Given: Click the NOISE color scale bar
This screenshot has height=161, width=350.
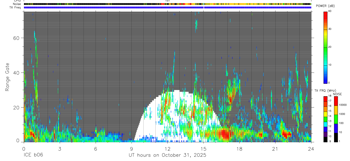Looking at the screenshot, I should point(336,119).
